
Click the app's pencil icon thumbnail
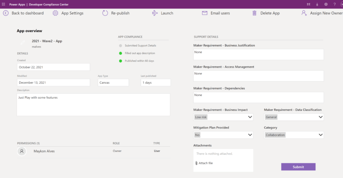[x=23, y=43]
